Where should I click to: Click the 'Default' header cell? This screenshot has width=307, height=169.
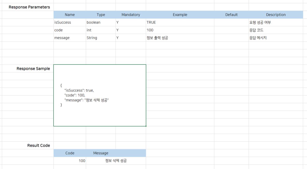tap(231, 15)
